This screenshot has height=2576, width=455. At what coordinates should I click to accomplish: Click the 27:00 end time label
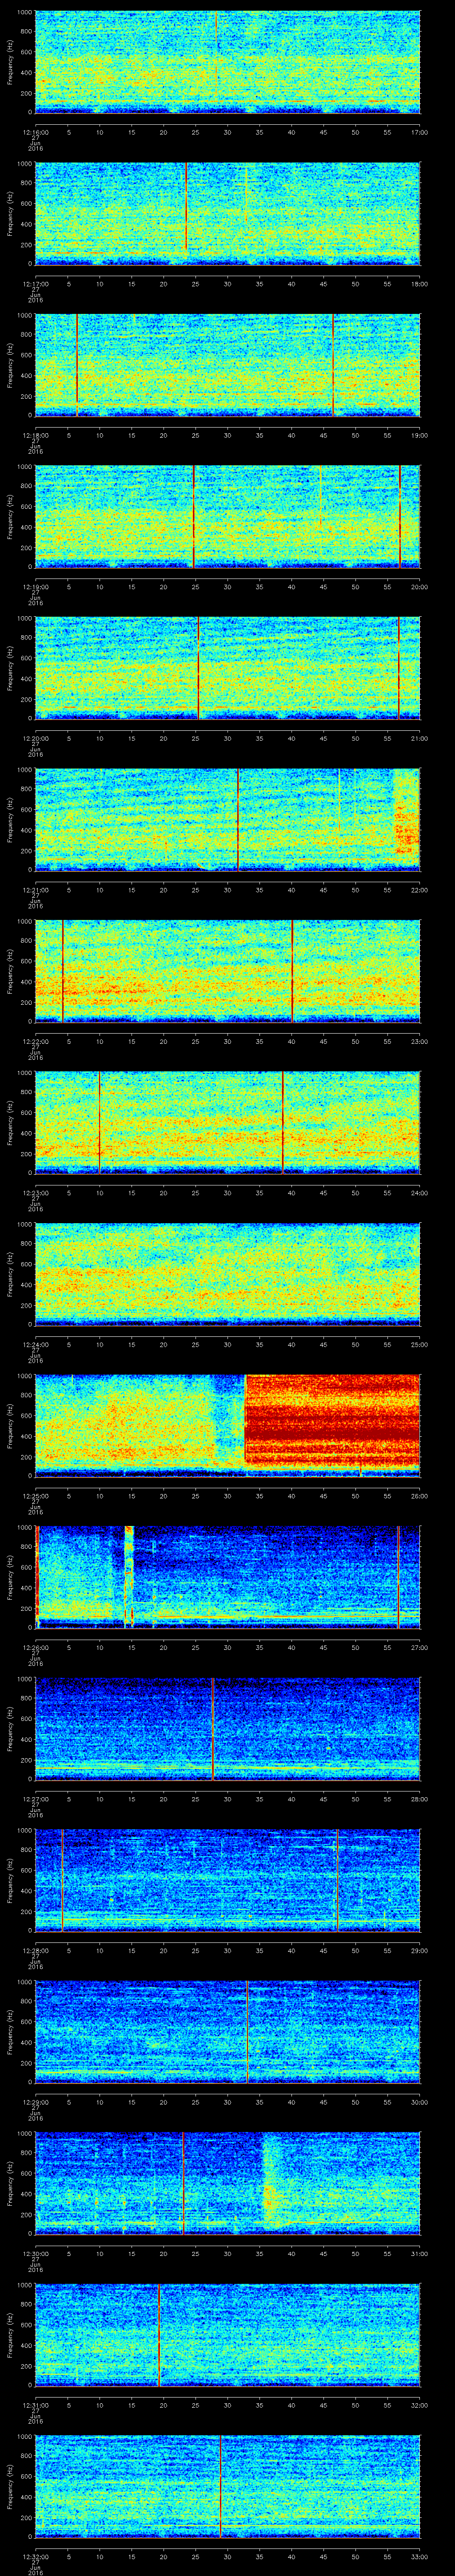tap(420, 1647)
